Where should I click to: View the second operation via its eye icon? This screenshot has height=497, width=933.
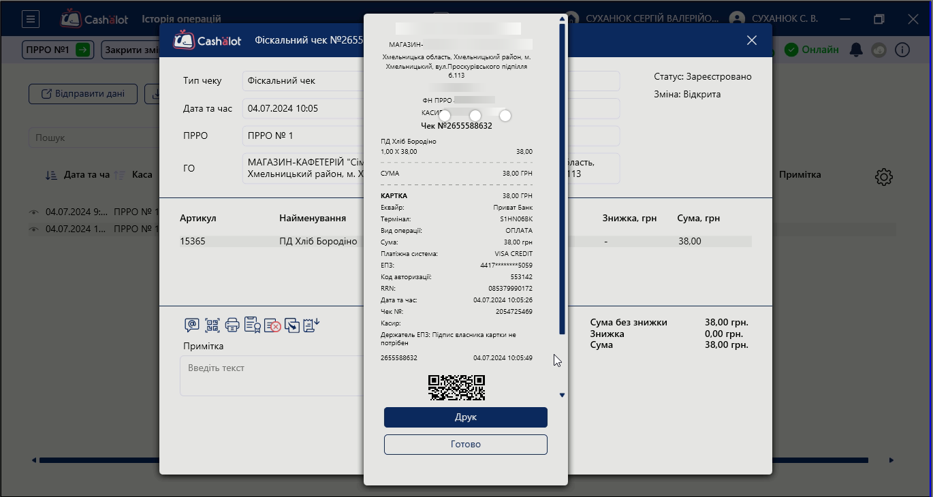(x=33, y=229)
